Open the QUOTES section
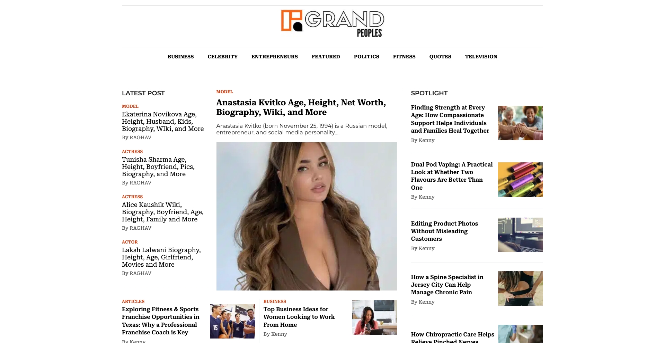Screen dimensions: 665x343 click(x=440, y=56)
